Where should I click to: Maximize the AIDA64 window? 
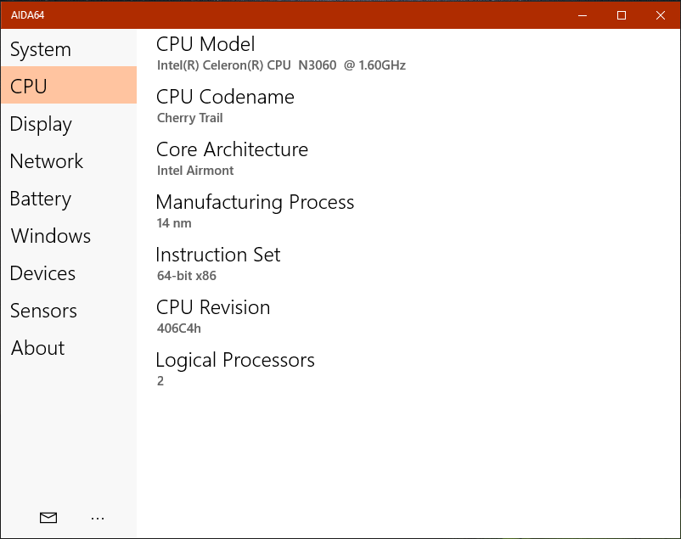coord(622,15)
